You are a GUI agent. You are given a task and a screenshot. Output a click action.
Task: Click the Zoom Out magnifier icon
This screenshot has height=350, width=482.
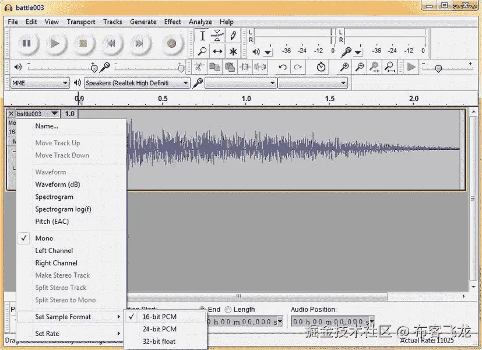click(x=360, y=66)
